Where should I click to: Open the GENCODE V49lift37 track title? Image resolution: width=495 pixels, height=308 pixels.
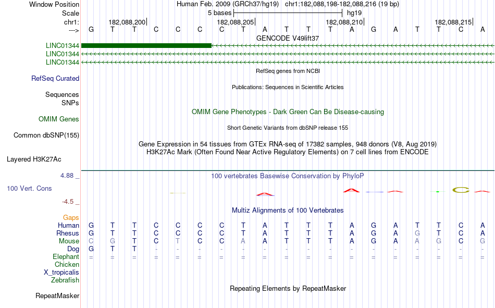[288, 38]
